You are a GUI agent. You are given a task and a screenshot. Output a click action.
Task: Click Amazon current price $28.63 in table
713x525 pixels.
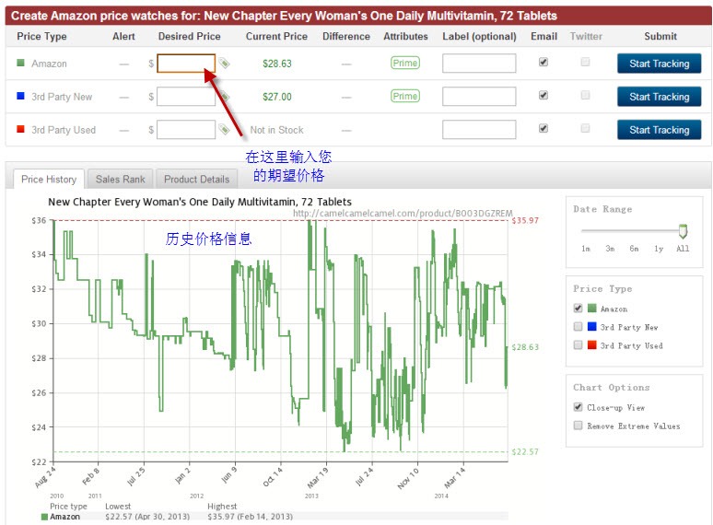[277, 64]
